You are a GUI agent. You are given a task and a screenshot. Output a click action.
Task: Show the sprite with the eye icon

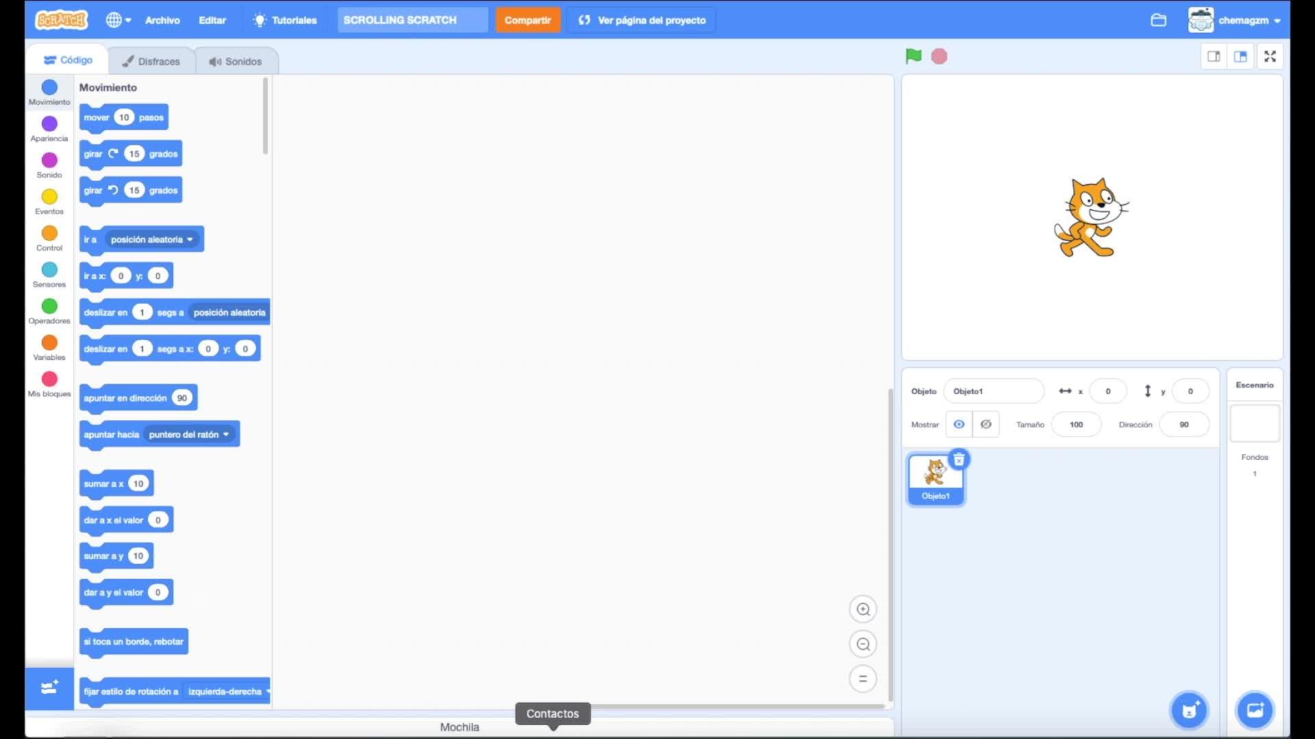pyautogui.click(x=959, y=424)
